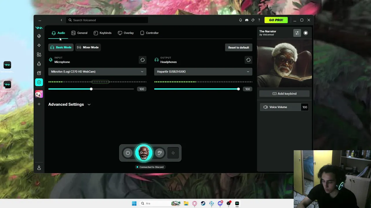
Task: Open the Voicelab flask sidebar icon
Action: click(x=39, y=64)
